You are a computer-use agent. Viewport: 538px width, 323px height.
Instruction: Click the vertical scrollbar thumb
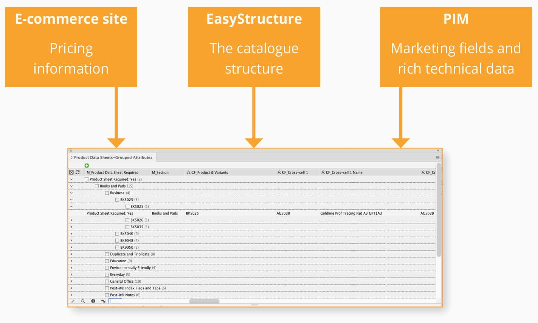pos(439,210)
